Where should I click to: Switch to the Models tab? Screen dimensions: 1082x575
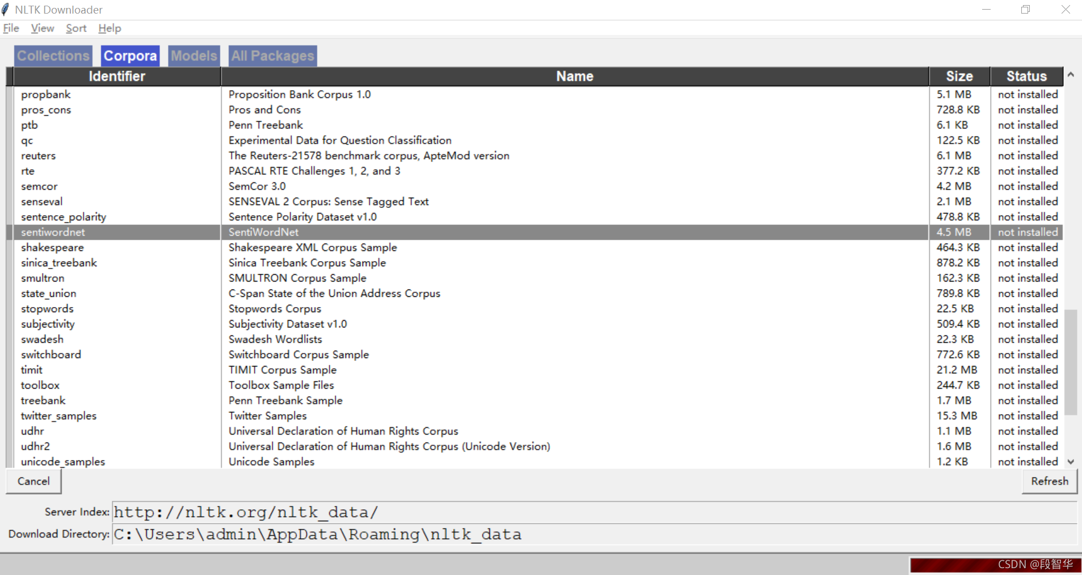(193, 56)
